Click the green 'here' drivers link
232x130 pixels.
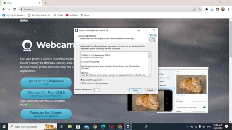pos(30,104)
